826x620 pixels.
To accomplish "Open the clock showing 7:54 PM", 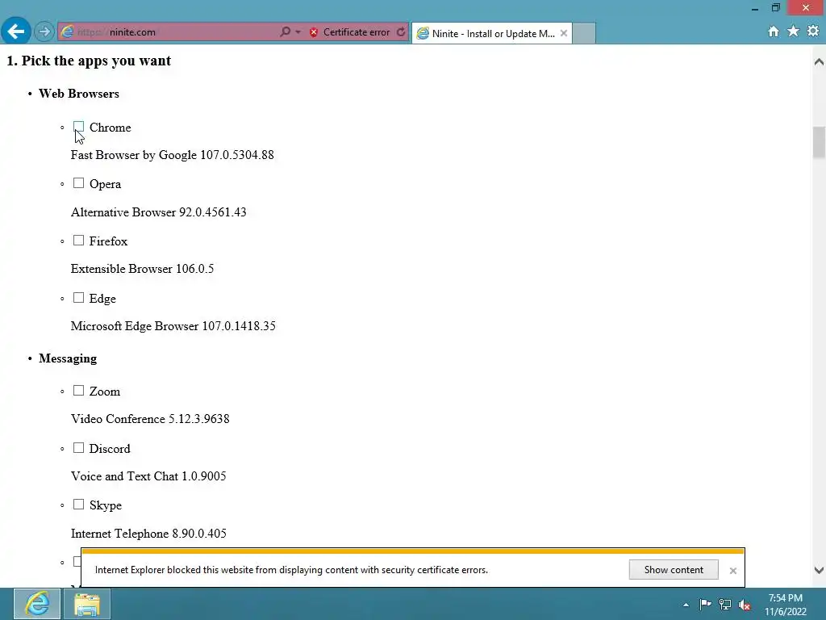I will coord(785,605).
